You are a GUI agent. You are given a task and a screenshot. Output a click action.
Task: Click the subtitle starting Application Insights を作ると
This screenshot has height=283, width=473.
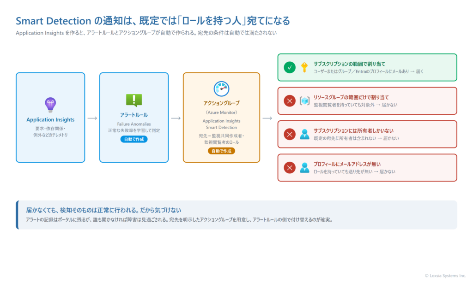tap(146, 33)
